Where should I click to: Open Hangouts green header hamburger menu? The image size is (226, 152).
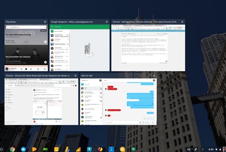pos(52,27)
